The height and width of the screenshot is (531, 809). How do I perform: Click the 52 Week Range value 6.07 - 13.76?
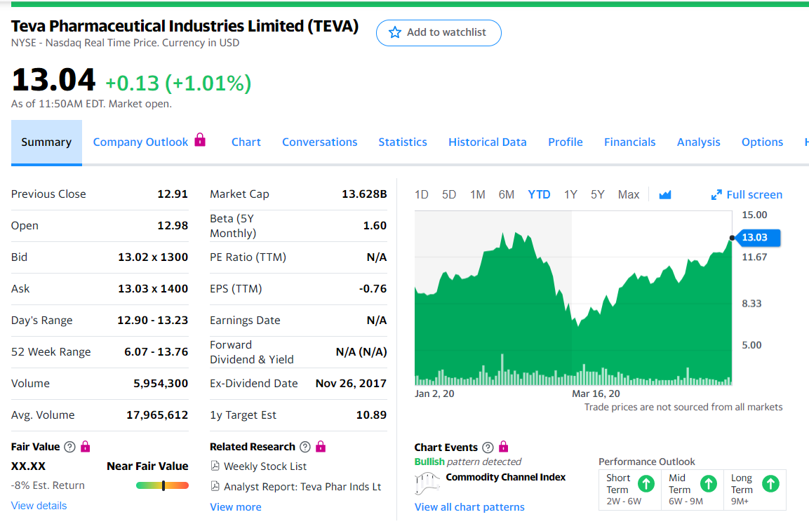[x=156, y=352]
